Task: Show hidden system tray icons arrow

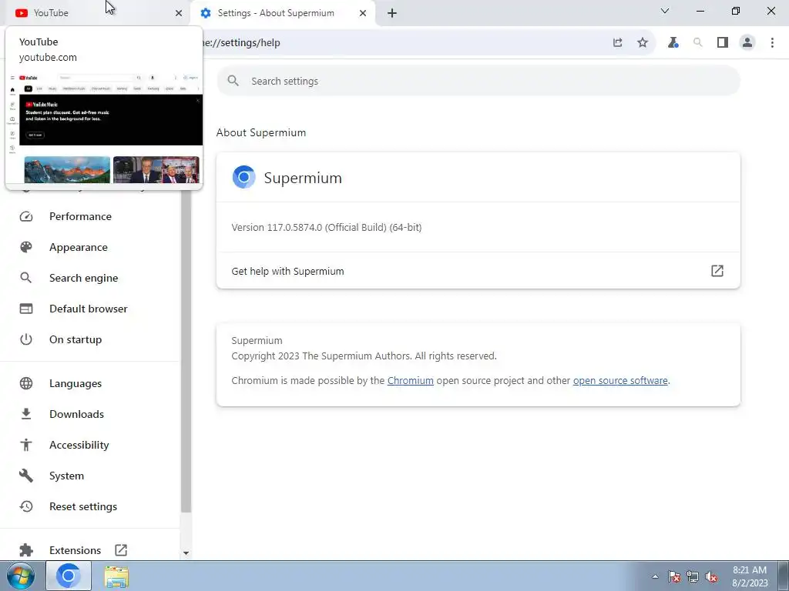Action: tap(655, 576)
